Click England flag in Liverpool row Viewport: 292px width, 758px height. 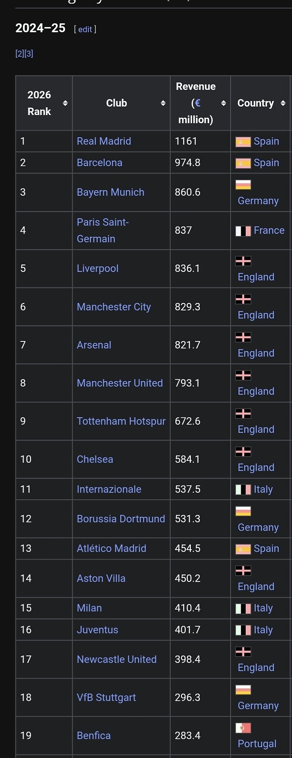[243, 261]
